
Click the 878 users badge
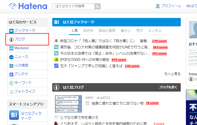tap(119, 60)
